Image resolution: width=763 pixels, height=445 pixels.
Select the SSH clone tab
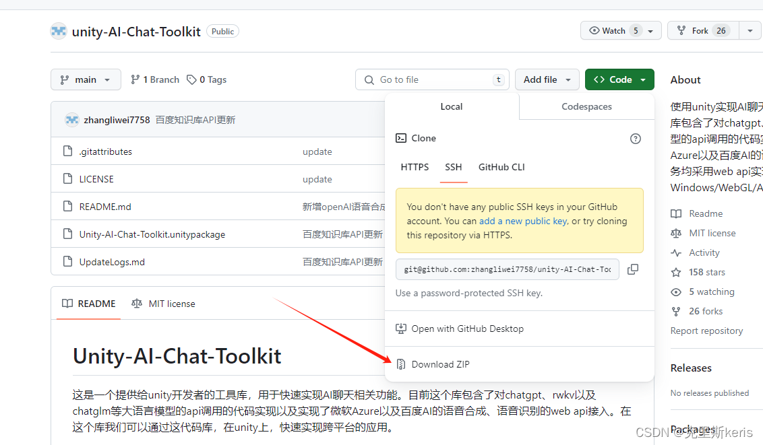(453, 167)
